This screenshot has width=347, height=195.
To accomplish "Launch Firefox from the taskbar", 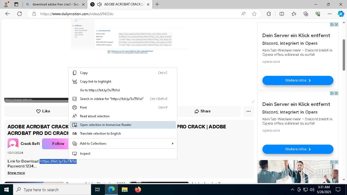I will 138,190.
